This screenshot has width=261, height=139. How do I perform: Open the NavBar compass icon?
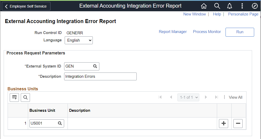point(255,6)
